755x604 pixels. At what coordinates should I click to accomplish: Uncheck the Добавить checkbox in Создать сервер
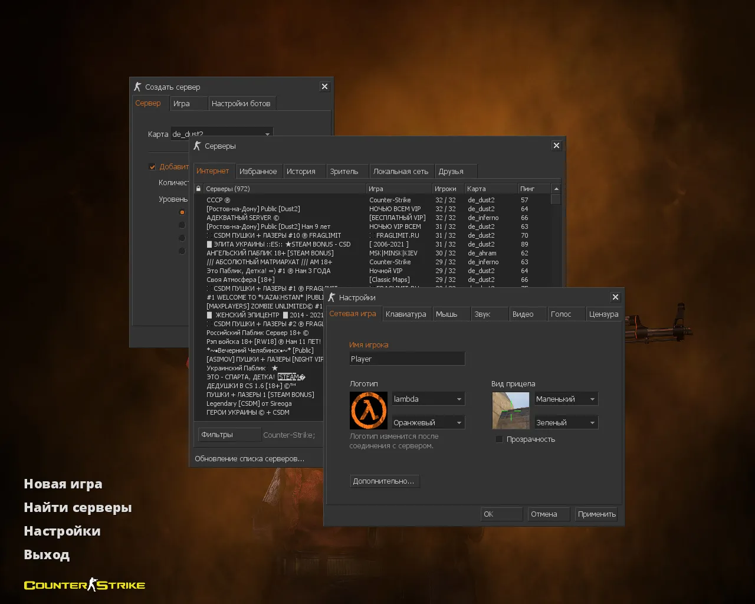coord(152,166)
